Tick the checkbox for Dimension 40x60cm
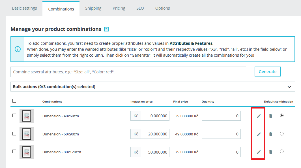The width and height of the screenshot is (301, 168). point(14,116)
